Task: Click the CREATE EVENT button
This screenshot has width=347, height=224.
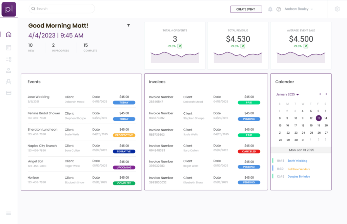Action: 246,9
